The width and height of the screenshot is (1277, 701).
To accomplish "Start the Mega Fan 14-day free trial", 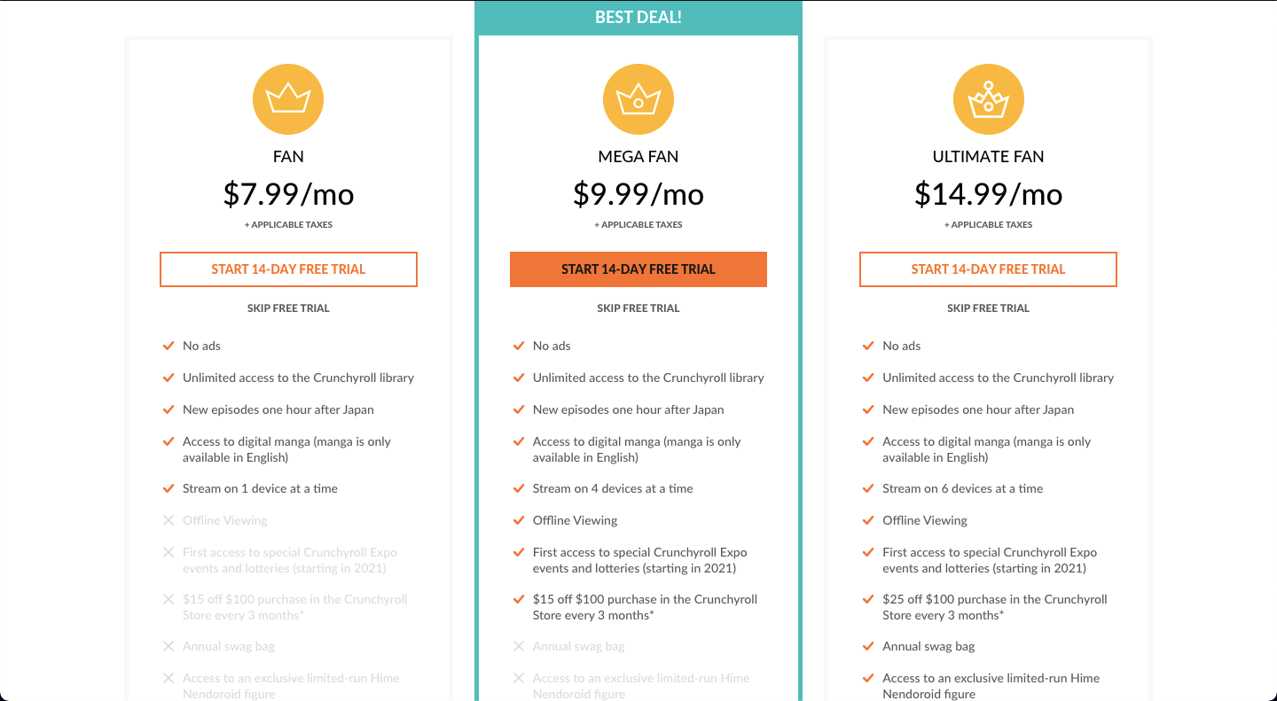I will [638, 269].
